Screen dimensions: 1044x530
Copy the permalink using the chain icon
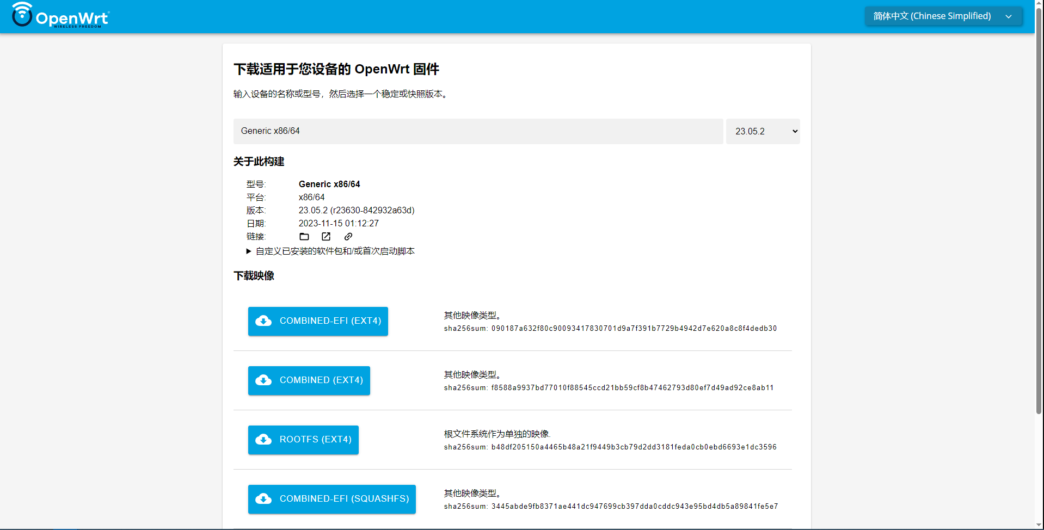tap(347, 236)
